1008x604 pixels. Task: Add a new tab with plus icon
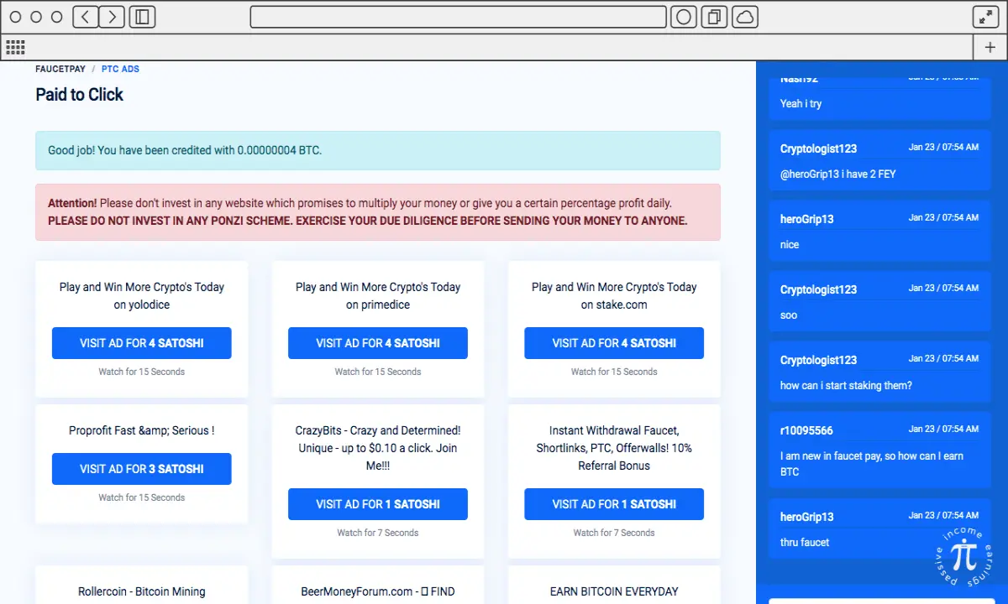coord(990,47)
